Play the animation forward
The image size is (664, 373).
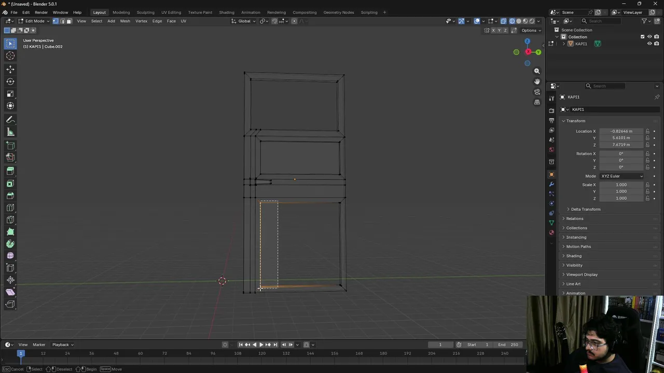261,345
